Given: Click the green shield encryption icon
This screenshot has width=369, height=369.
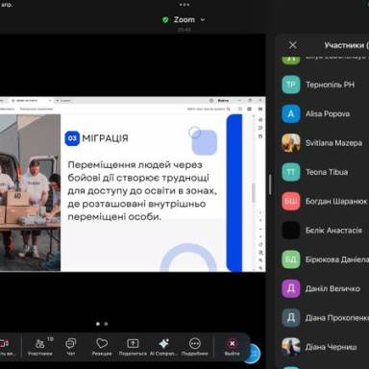Looking at the screenshot, I should (x=165, y=20).
